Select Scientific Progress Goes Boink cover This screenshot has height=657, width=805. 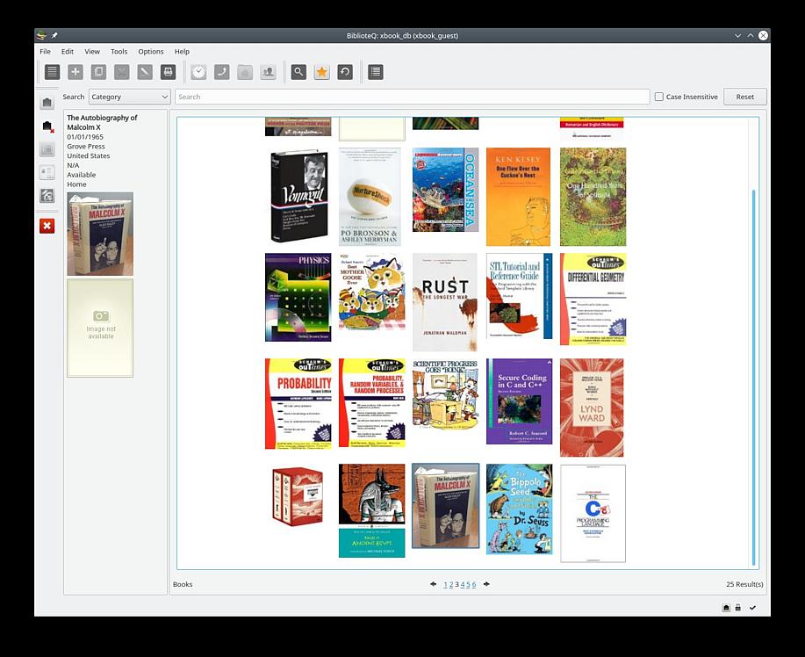[x=446, y=395]
